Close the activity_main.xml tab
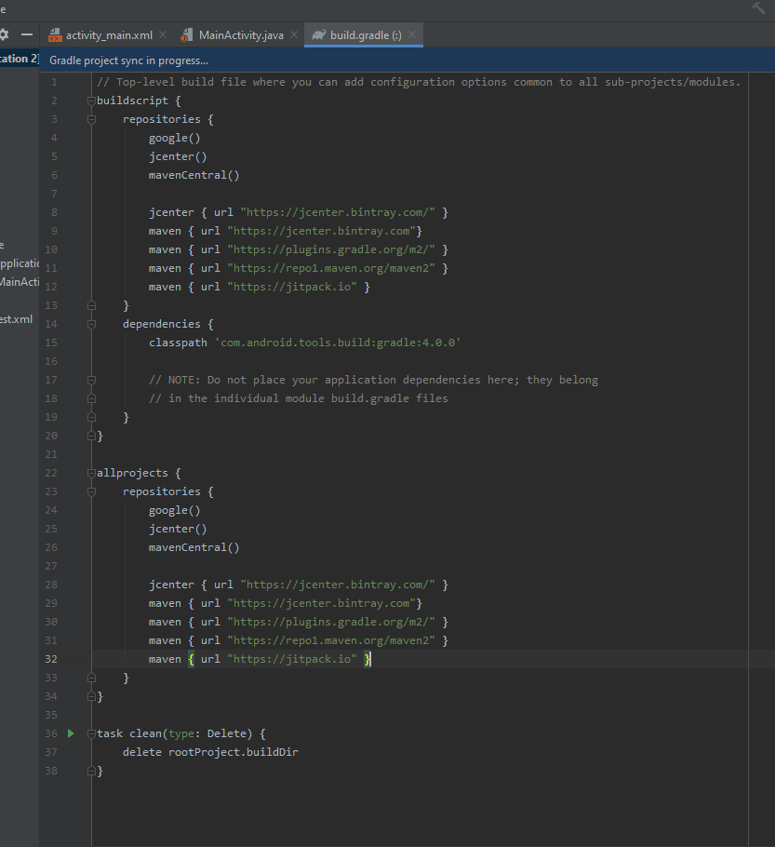The width and height of the screenshot is (775, 847). click(163, 34)
